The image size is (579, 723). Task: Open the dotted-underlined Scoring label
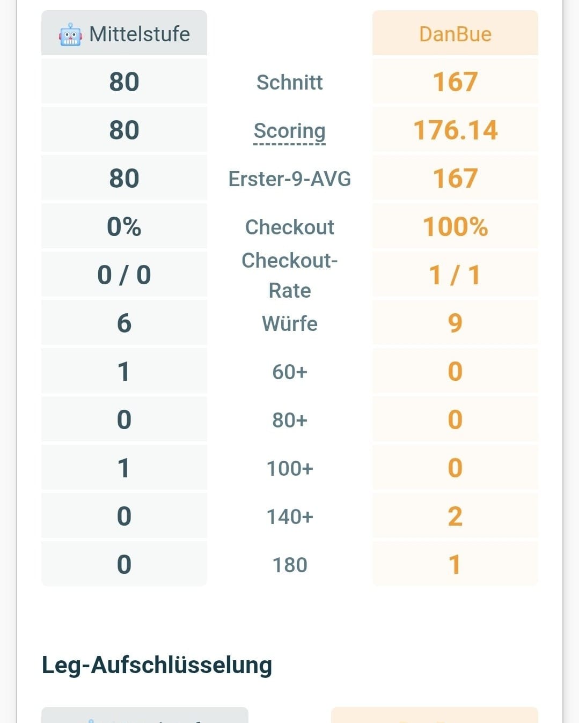click(290, 130)
